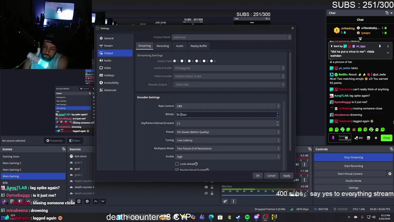The image size is (394, 222).
Task: Show hidden system tray icons
Action: point(349,217)
